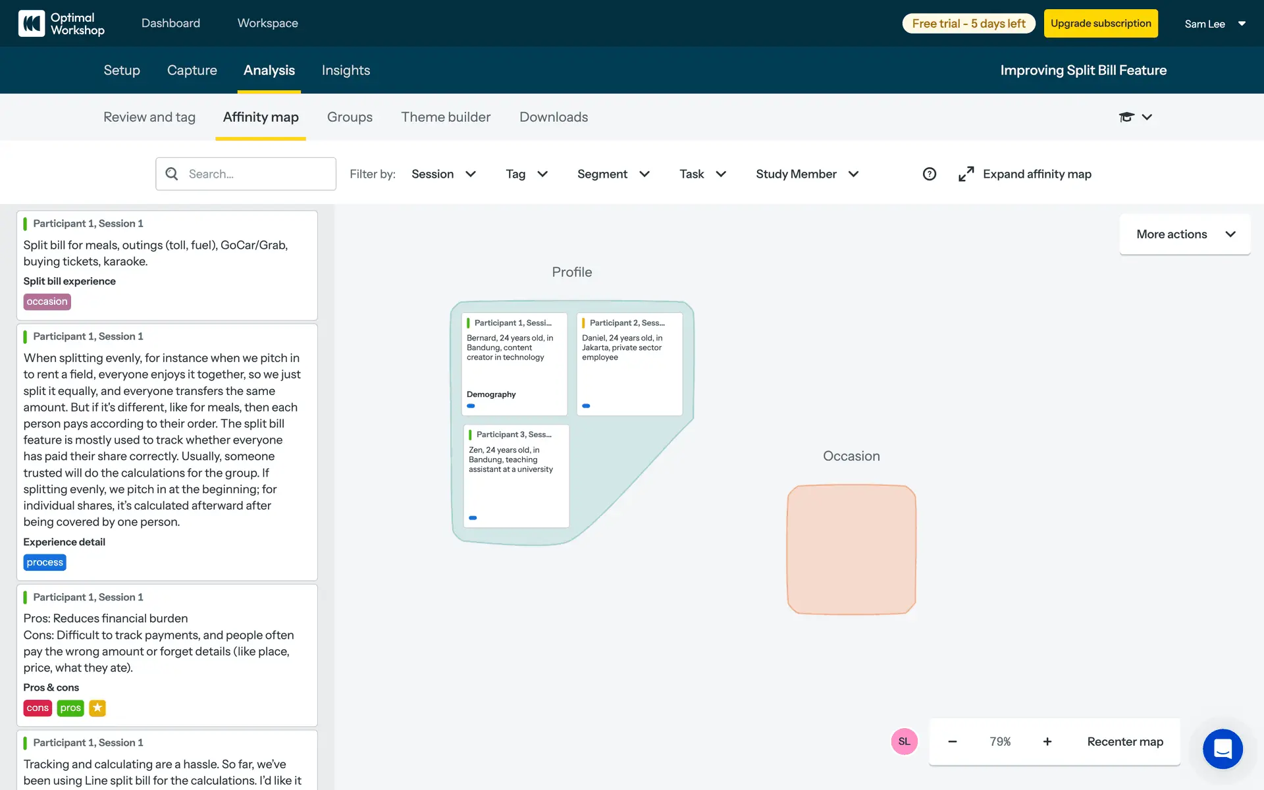
Task: Open the Tag filter dropdown
Action: pyautogui.click(x=526, y=174)
